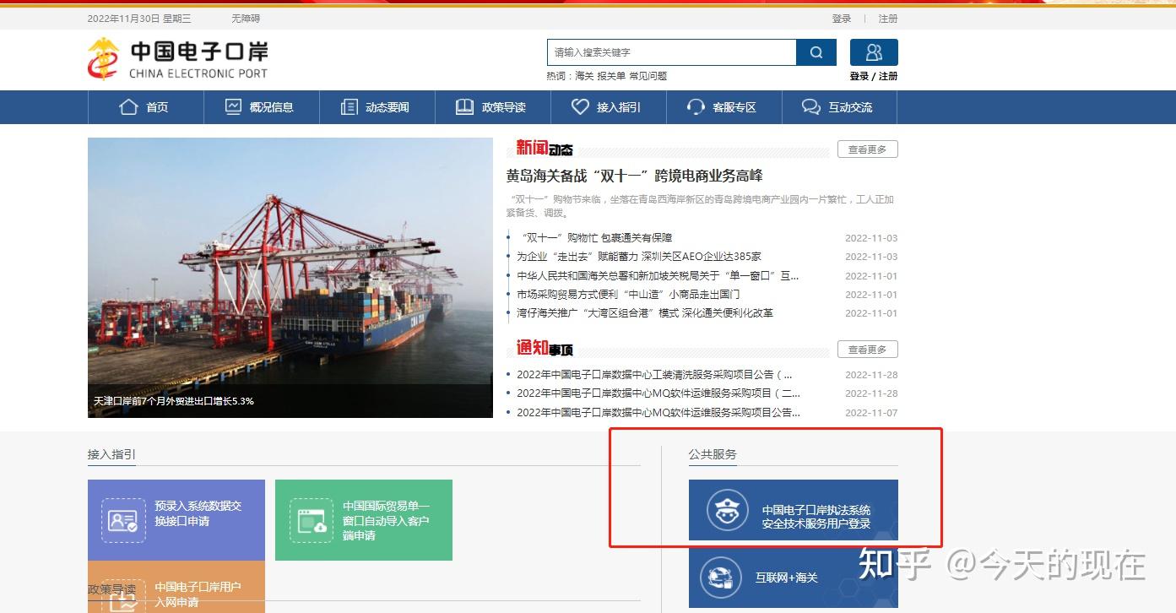
Task: Open headline 黄岛海关备战“双十一”跨境电商业务高峰
Action: point(635,176)
